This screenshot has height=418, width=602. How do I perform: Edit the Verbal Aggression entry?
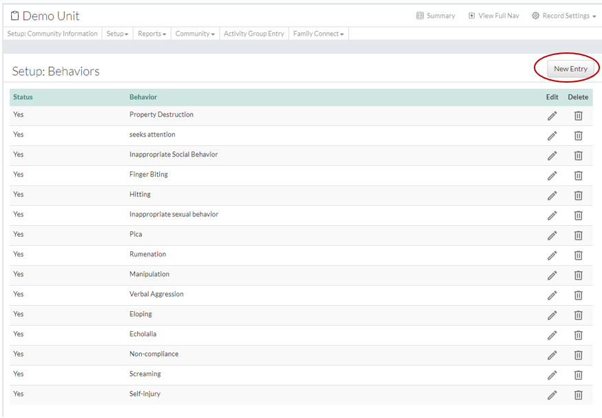(x=552, y=295)
